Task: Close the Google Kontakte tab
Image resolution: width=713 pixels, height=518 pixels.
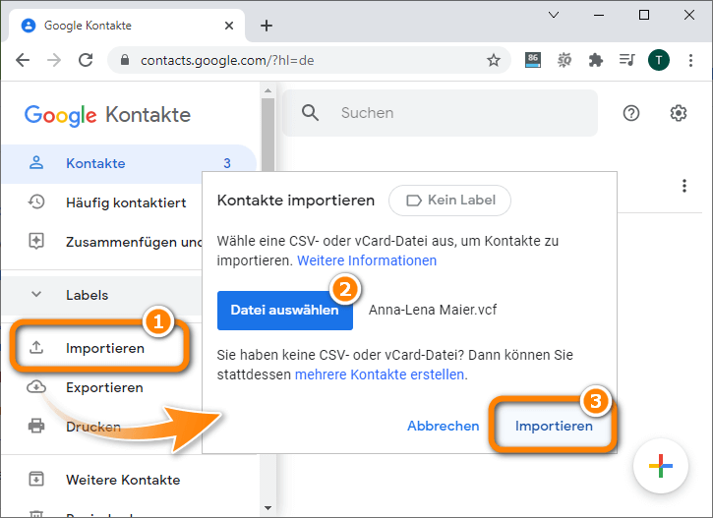Action: (229, 26)
